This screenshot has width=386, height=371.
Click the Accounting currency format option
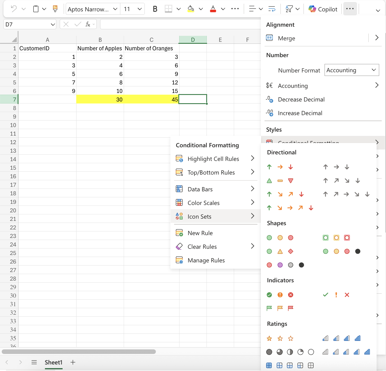[x=293, y=86]
